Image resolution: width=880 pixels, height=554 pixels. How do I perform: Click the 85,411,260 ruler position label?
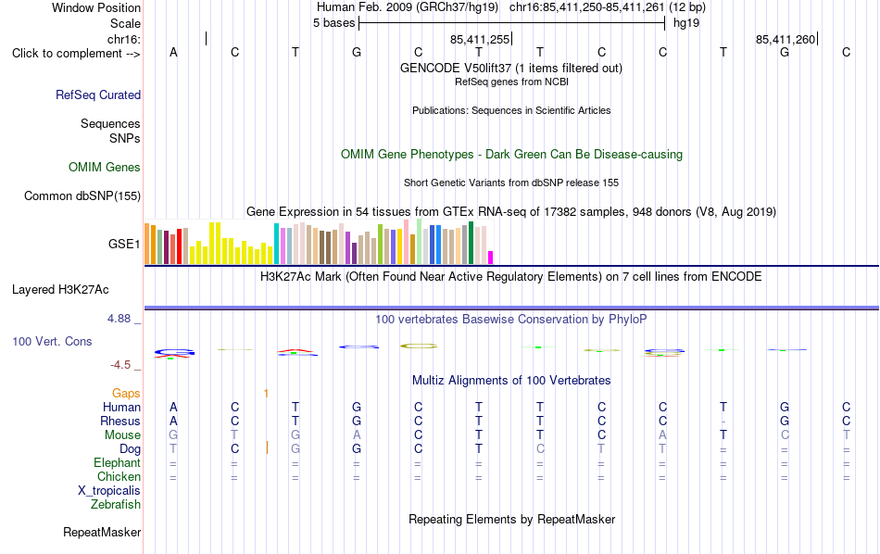coord(786,39)
